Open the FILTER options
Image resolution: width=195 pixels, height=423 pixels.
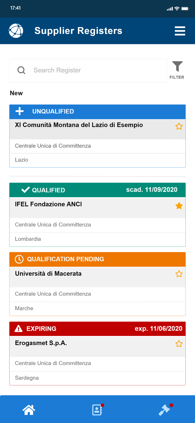[177, 69]
